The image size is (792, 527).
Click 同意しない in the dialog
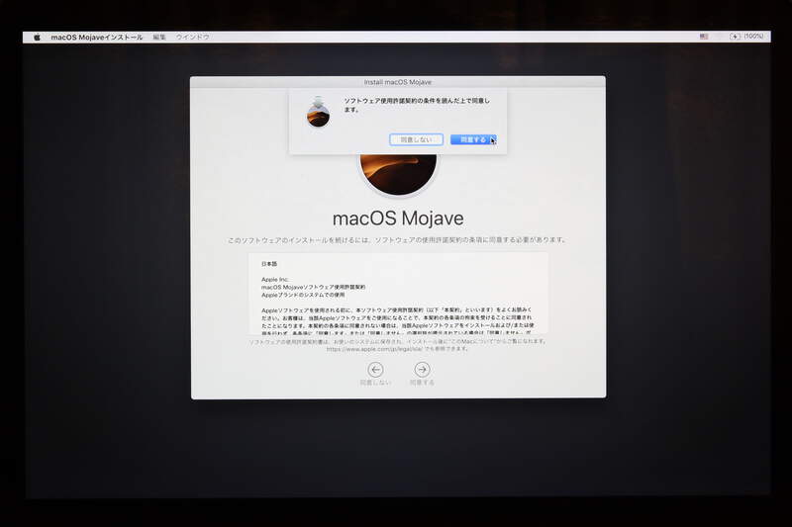(x=416, y=139)
